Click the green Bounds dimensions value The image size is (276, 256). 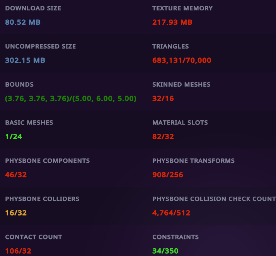pos(71,99)
